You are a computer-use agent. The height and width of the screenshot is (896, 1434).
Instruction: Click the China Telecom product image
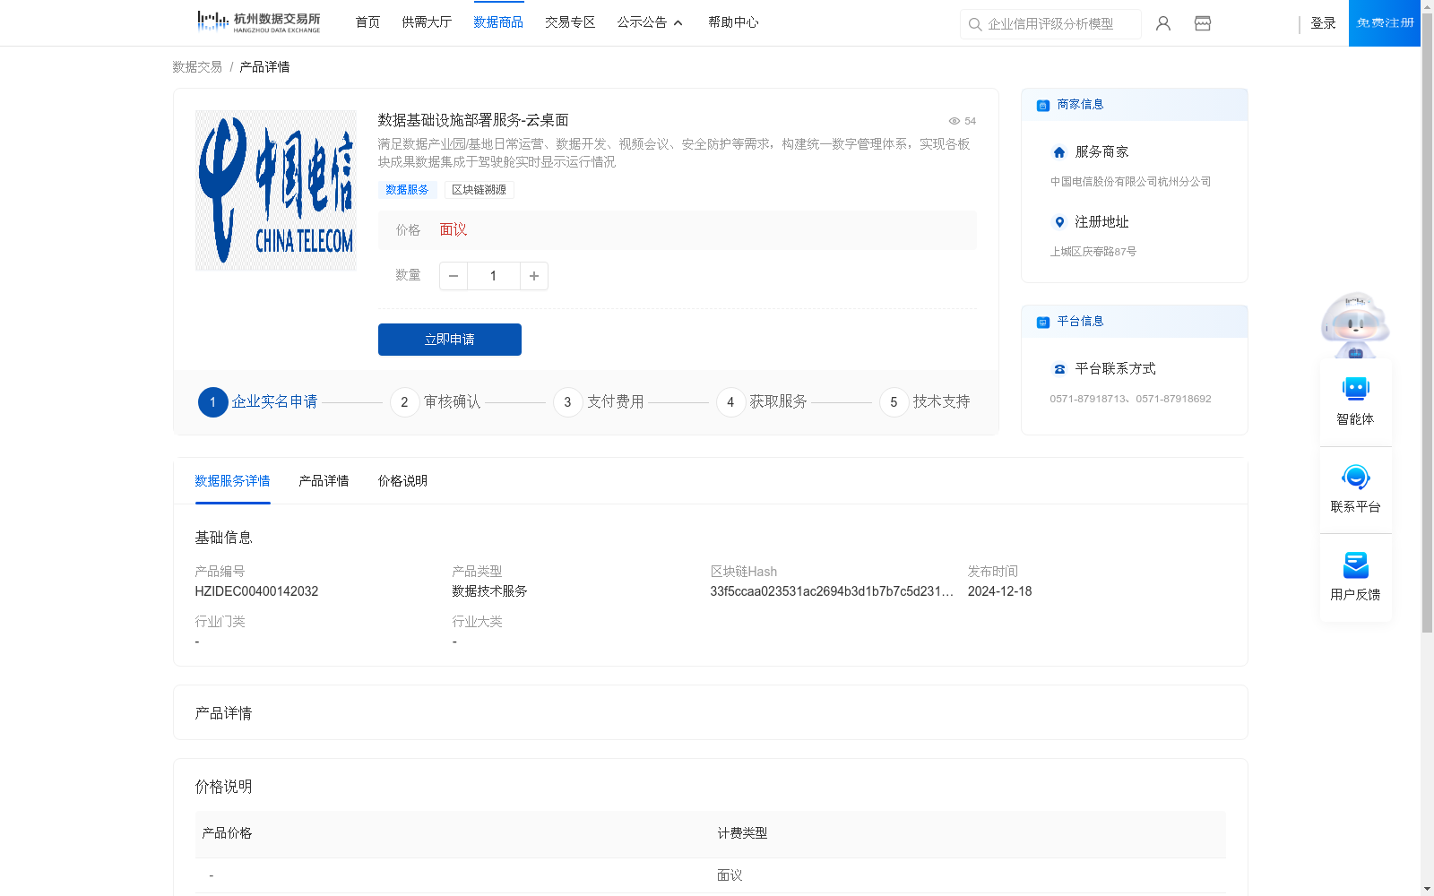(276, 190)
